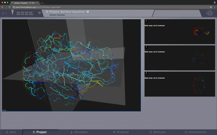This screenshot has height=135, width=217.
Task: Click the Project: Surface visualizer title
Action: (x=67, y=12)
